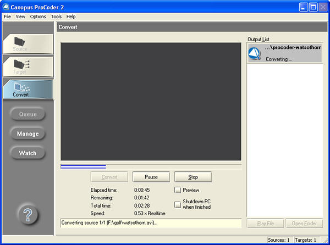The width and height of the screenshot is (330, 245).
Task: Enable the Preview checkbox
Action: coord(178,190)
